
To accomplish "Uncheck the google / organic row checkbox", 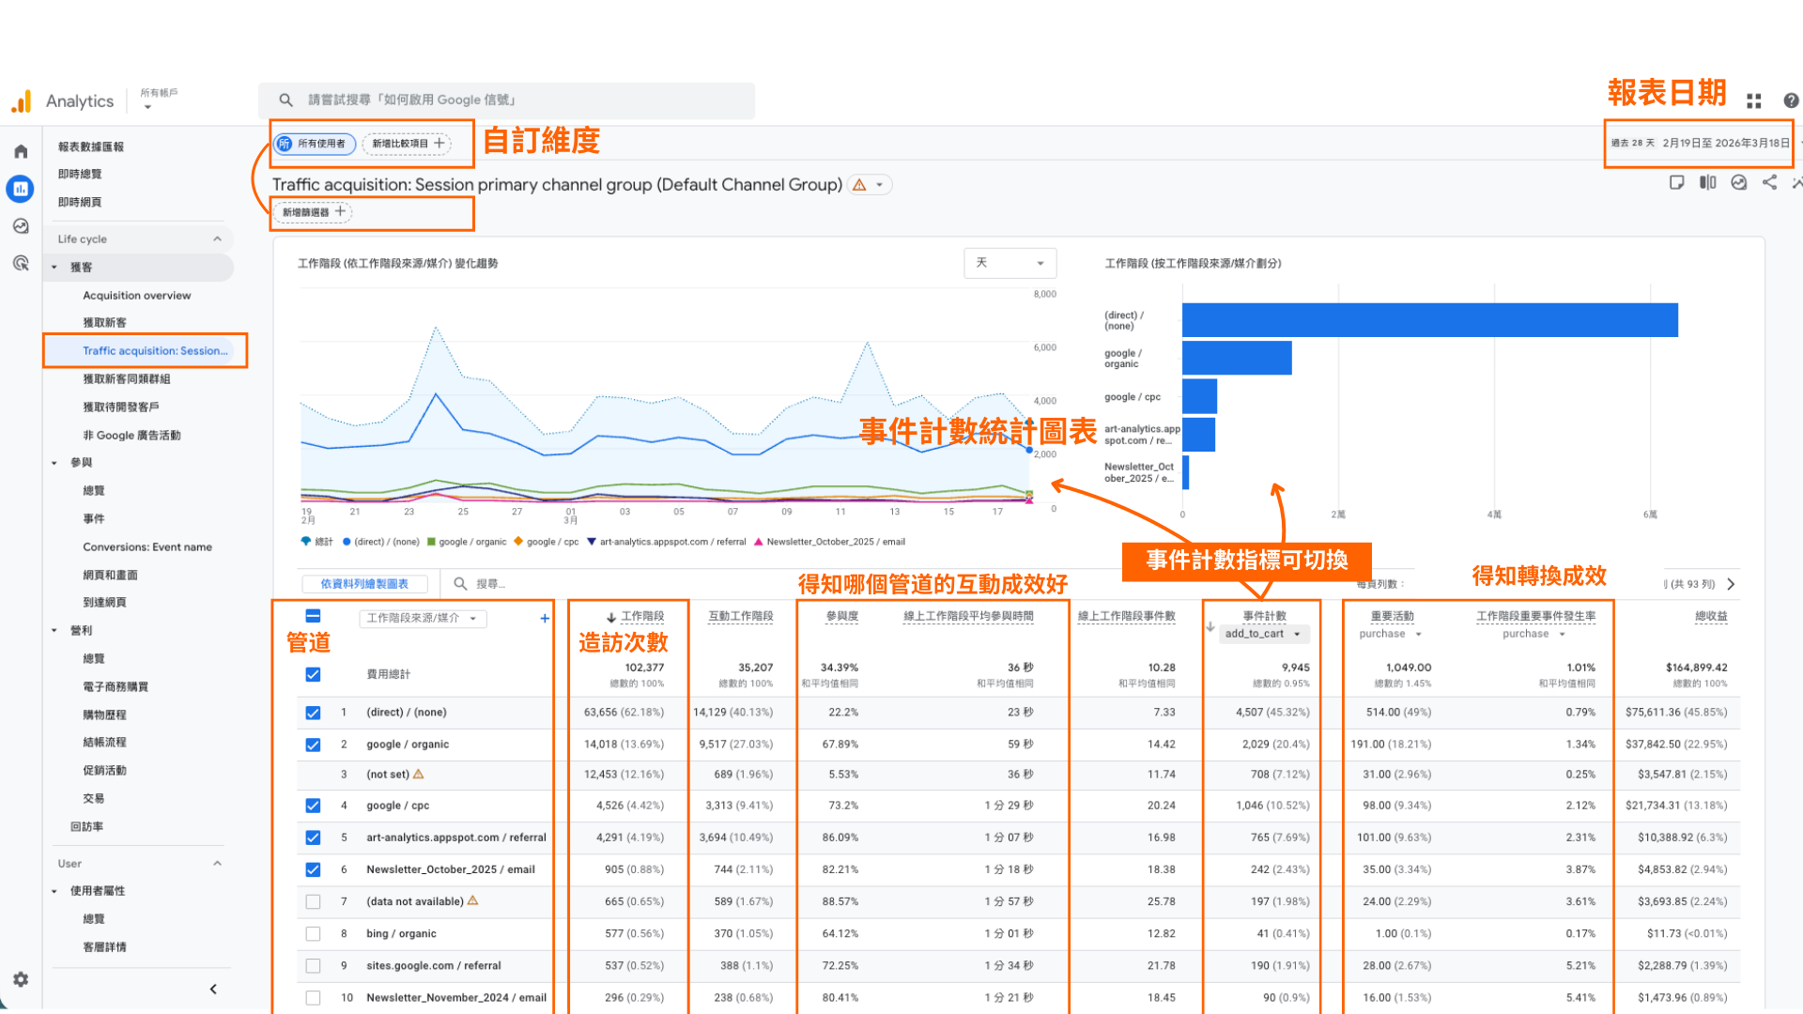I will [x=313, y=744].
